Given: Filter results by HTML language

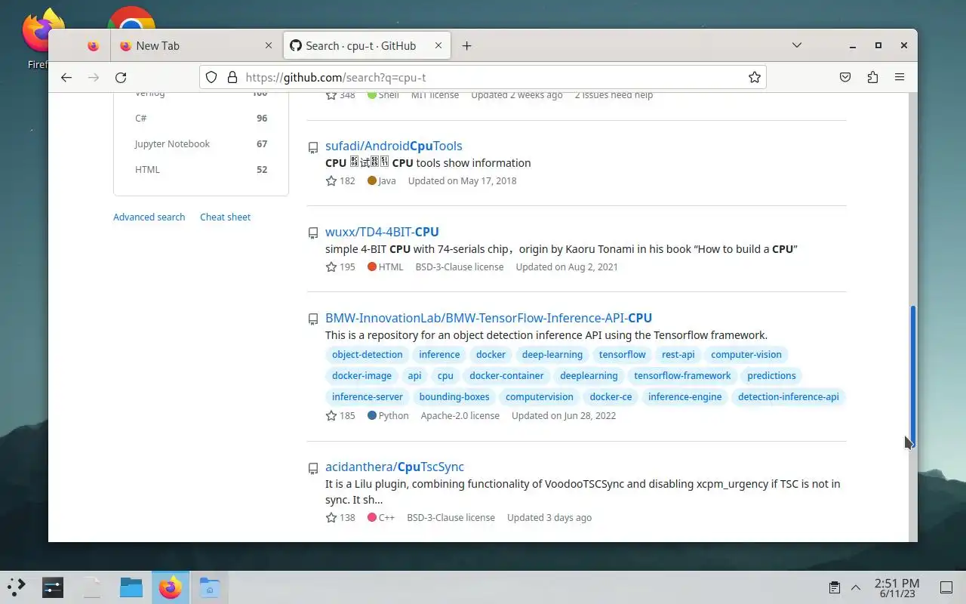Looking at the screenshot, I should [x=201, y=169].
